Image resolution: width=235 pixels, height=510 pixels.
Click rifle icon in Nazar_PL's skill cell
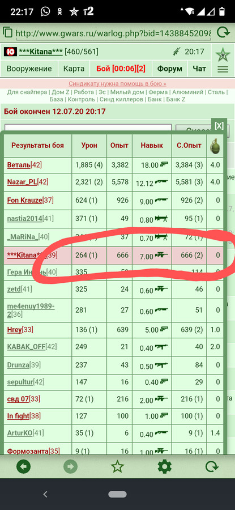(x=161, y=182)
